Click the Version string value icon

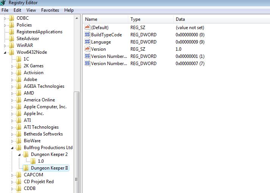pos(87,49)
